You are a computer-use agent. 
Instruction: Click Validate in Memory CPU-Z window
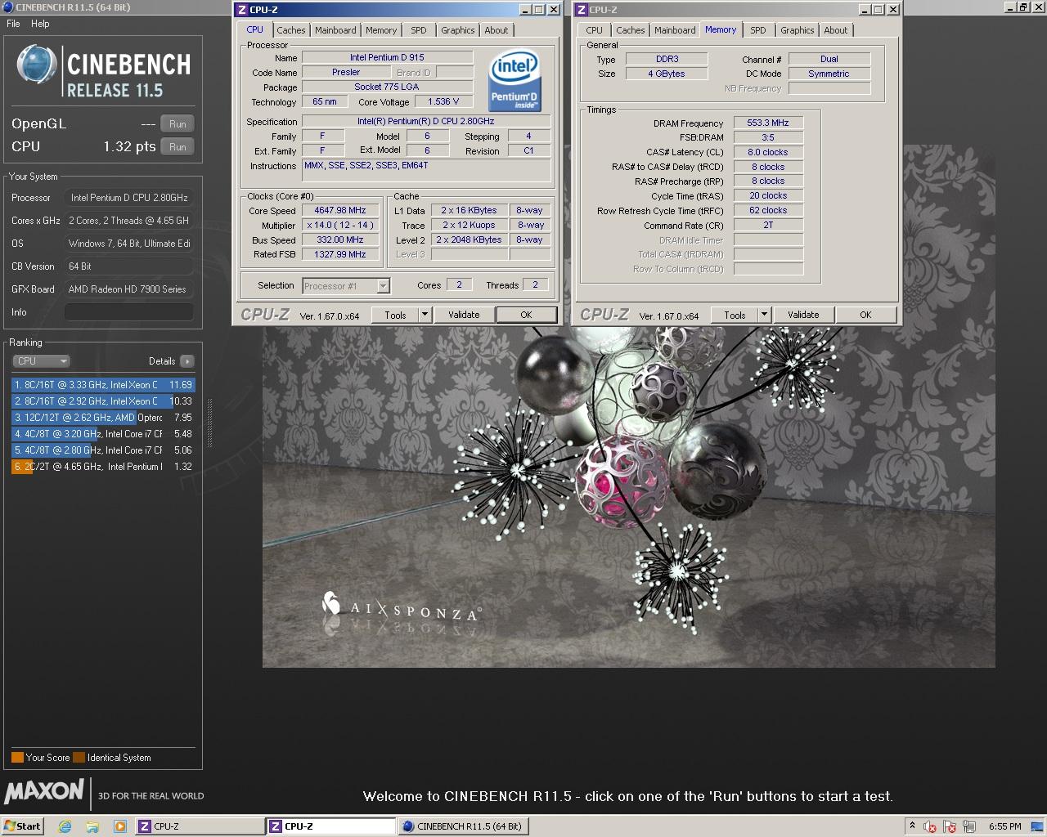coord(803,315)
